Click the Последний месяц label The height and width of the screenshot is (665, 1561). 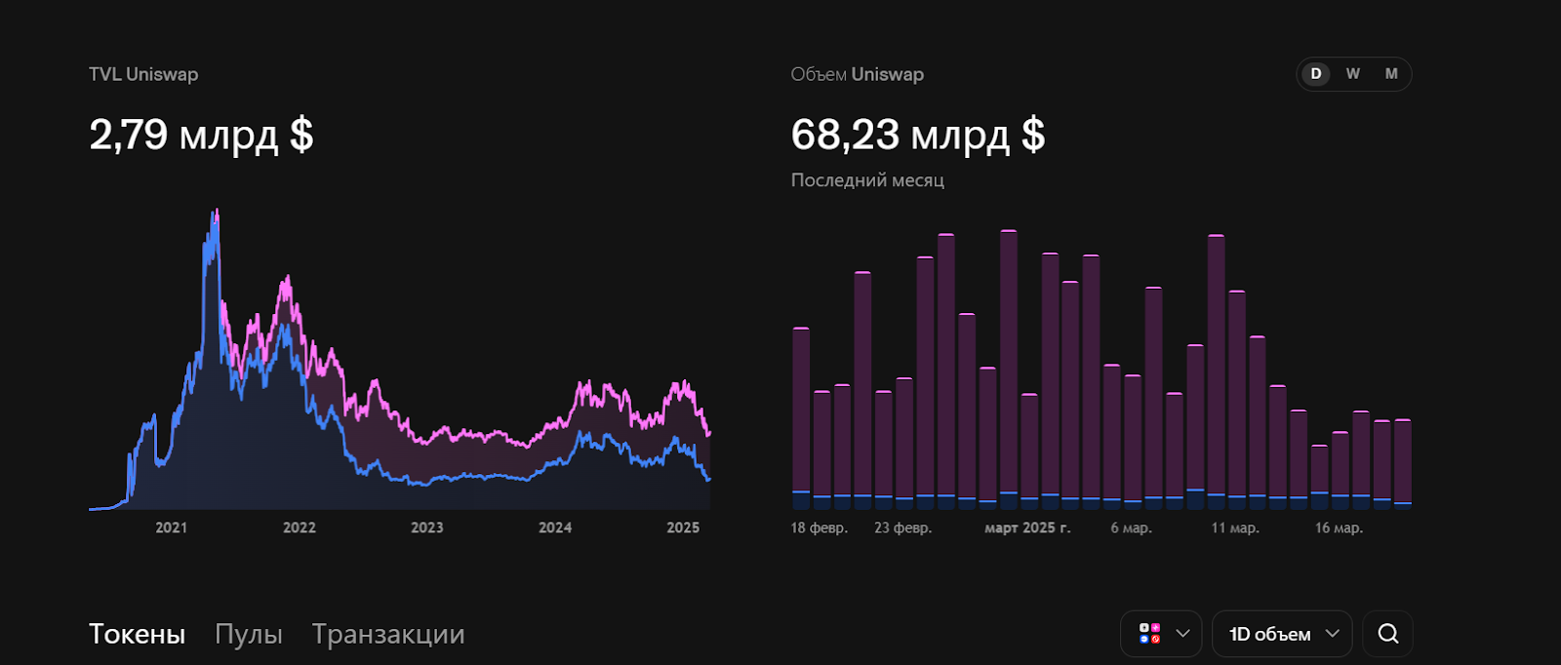tap(867, 180)
